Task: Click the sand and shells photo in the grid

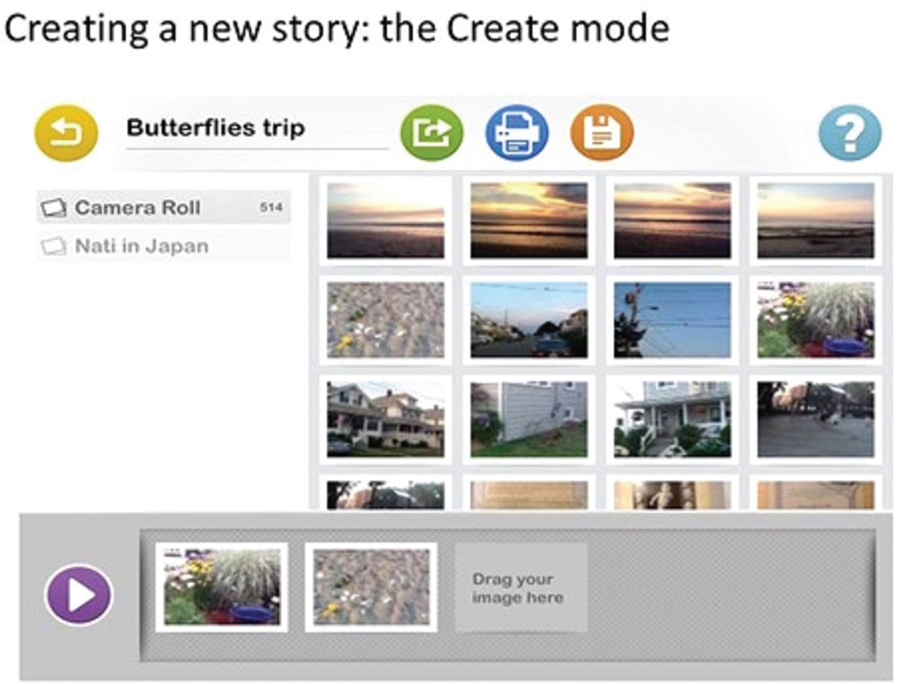Action: click(386, 320)
